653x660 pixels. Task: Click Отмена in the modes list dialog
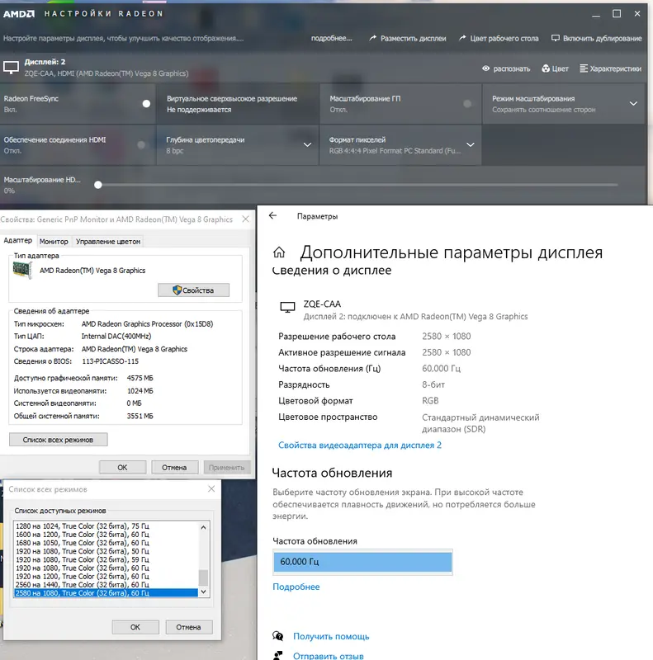(x=188, y=627)
